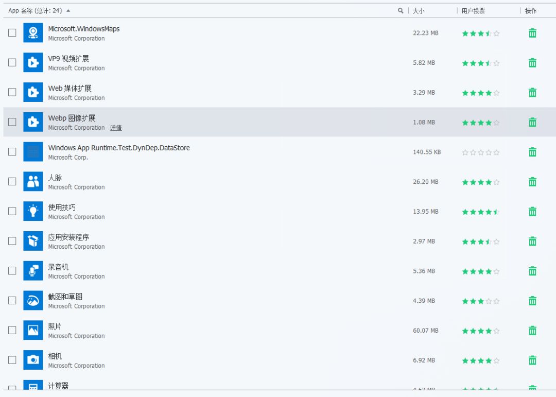556x397 pixels.
Task: Click trash icon for Windows App Runtime.Test.DynDep.DataStore
Action: click(x=532, y=152)
